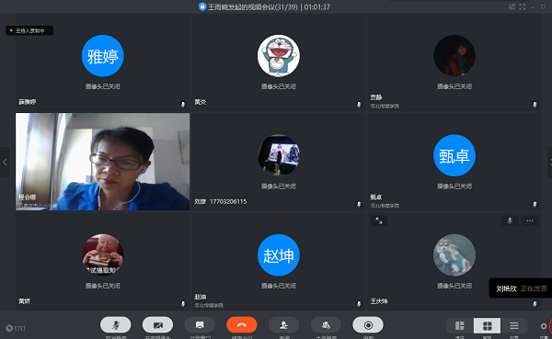Click 赵坤's blue avatar tile
Screen dimensions: 552x339
pyautogui.click(x=279, y=255)
